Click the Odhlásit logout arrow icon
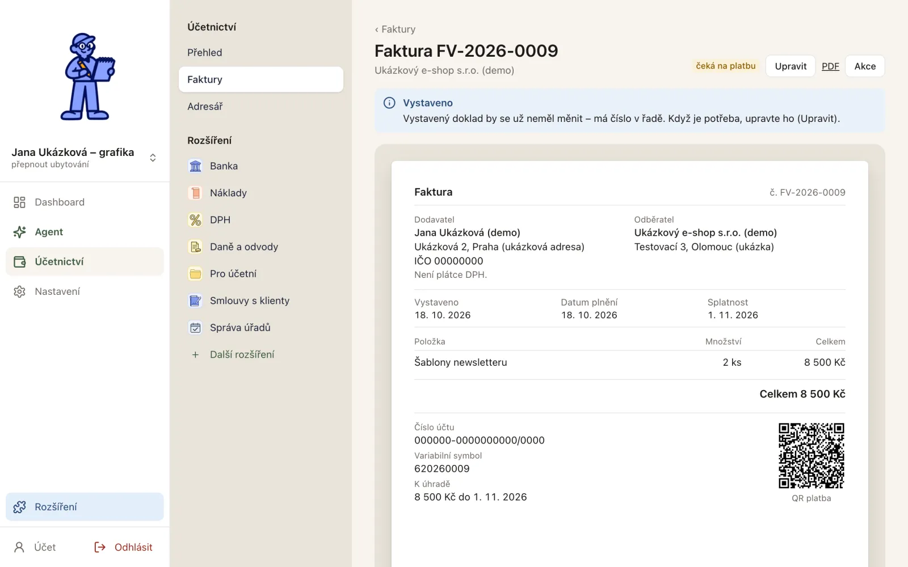Image resolution: width=908 pixels, height=567 pixels. pos(100,547)
